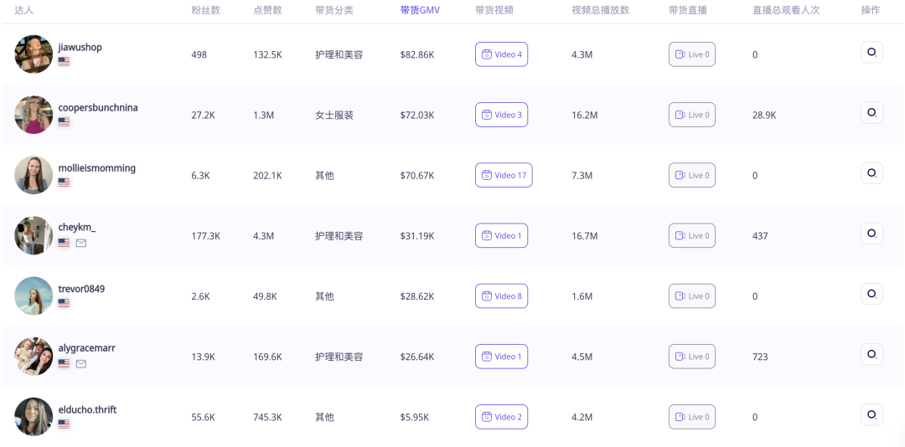Open search action for coopersbunchnina
Screen dimensions: 905x447
point(871,112)
